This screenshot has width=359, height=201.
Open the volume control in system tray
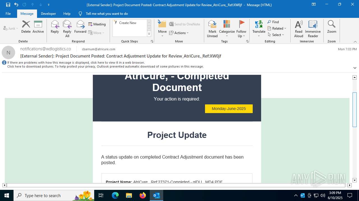tap(323, 195)
